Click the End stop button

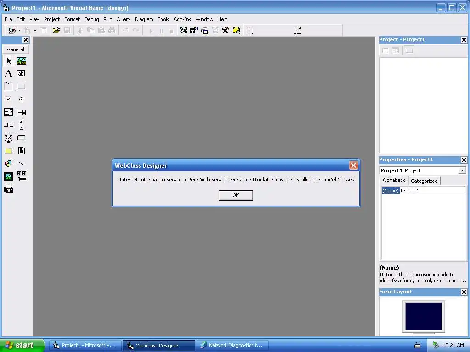[x=172, y=31]
